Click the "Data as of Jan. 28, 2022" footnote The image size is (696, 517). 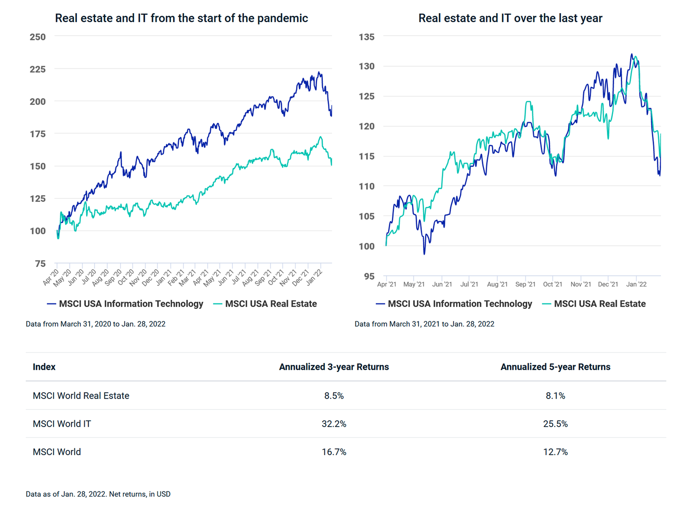click(x=98, y=494)
